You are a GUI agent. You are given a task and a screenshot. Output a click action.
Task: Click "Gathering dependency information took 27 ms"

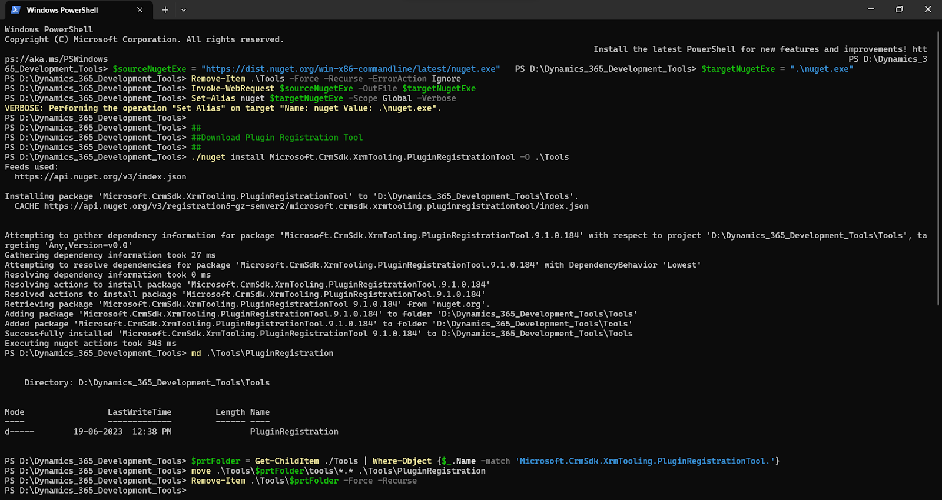point(110,255)
